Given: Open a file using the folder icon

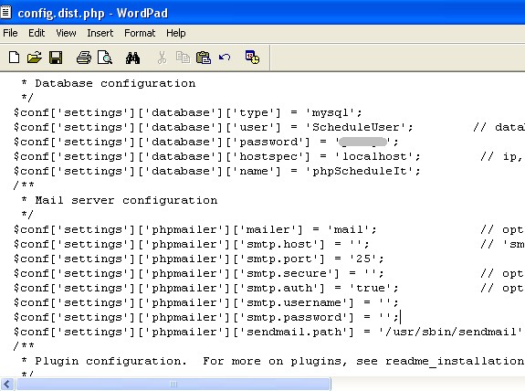Looking at the screenshot, I should coord(35,58).
